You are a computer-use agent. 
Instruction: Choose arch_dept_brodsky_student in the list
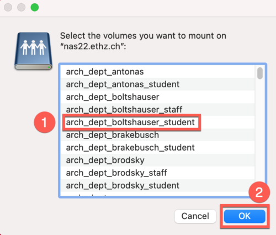coord(158,185)
